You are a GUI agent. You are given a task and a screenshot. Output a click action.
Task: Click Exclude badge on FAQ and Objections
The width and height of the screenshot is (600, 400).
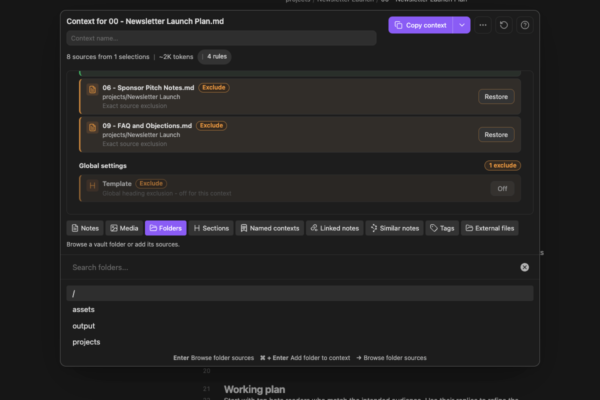click(211, 125)
